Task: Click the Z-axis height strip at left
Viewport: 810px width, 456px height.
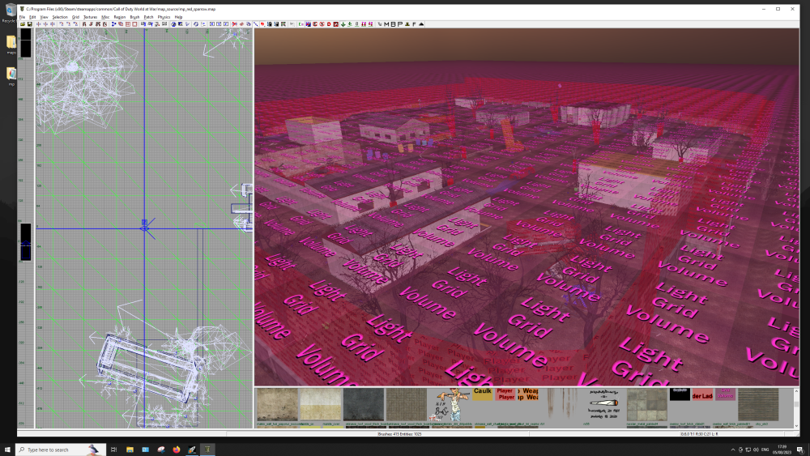Action: click(x=25, y=228)
